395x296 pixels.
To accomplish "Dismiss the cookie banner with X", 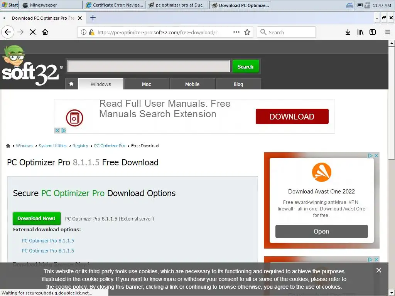I will [x=379, y=270].
